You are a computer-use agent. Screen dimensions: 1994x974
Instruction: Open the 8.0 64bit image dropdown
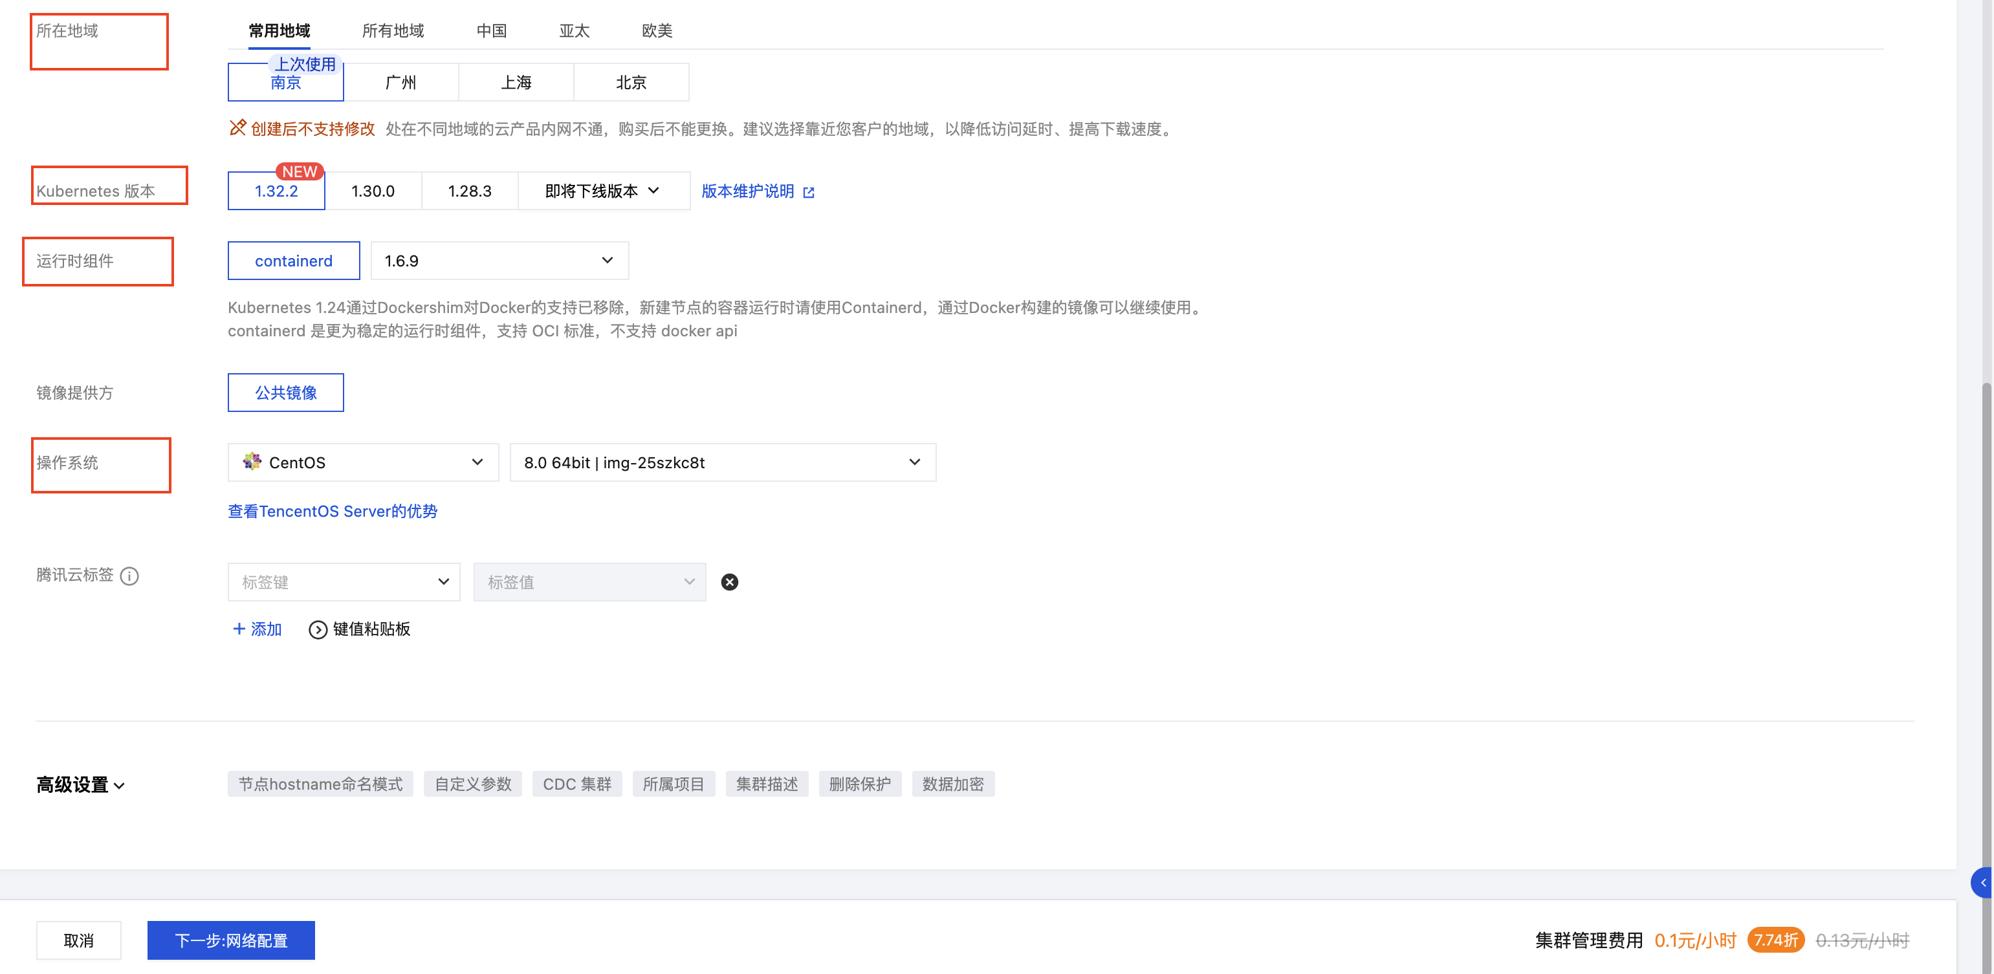(x=723, y=462)
